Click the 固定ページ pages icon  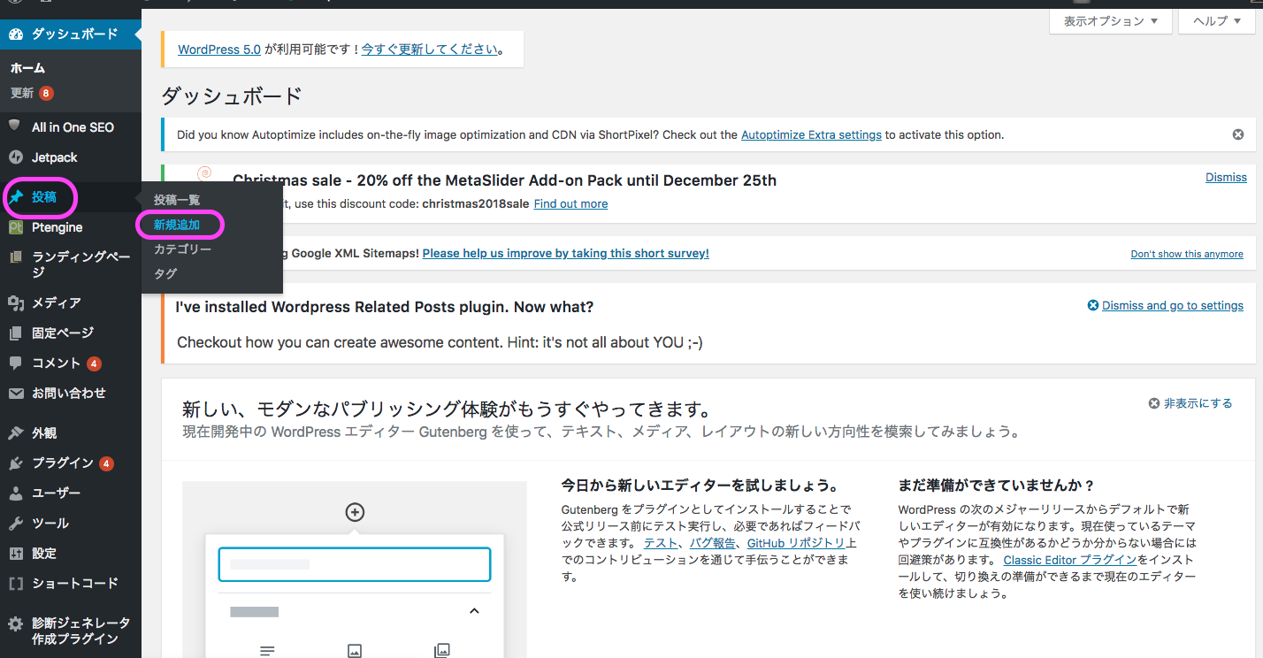[x=15, y=333]
